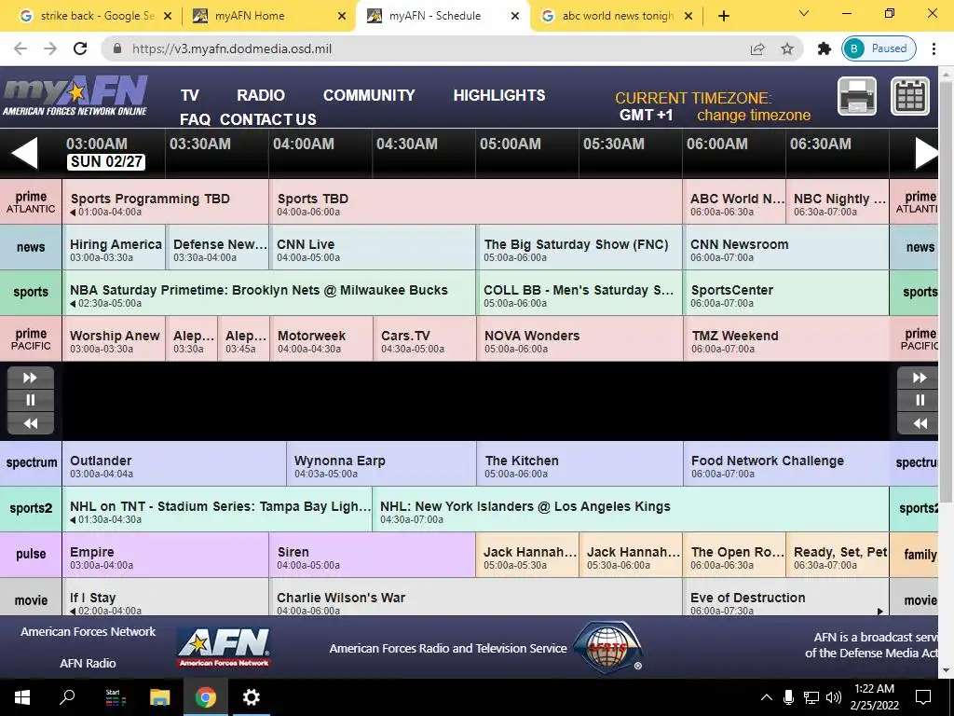Open Motorweek program
954x716 pixels.
click(x=321, y=338)
